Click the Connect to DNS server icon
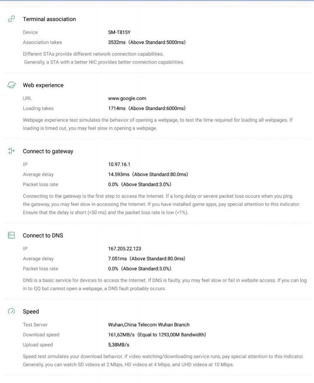Viewport: 314px width, 383px height. tap(12, 235)
